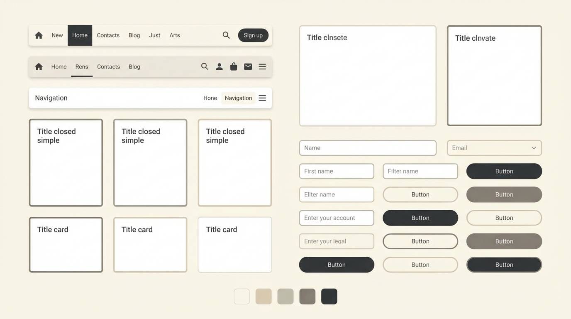571x319 pixels.
Task: Open the envelope mail icon
Action: tap(249, 65)
